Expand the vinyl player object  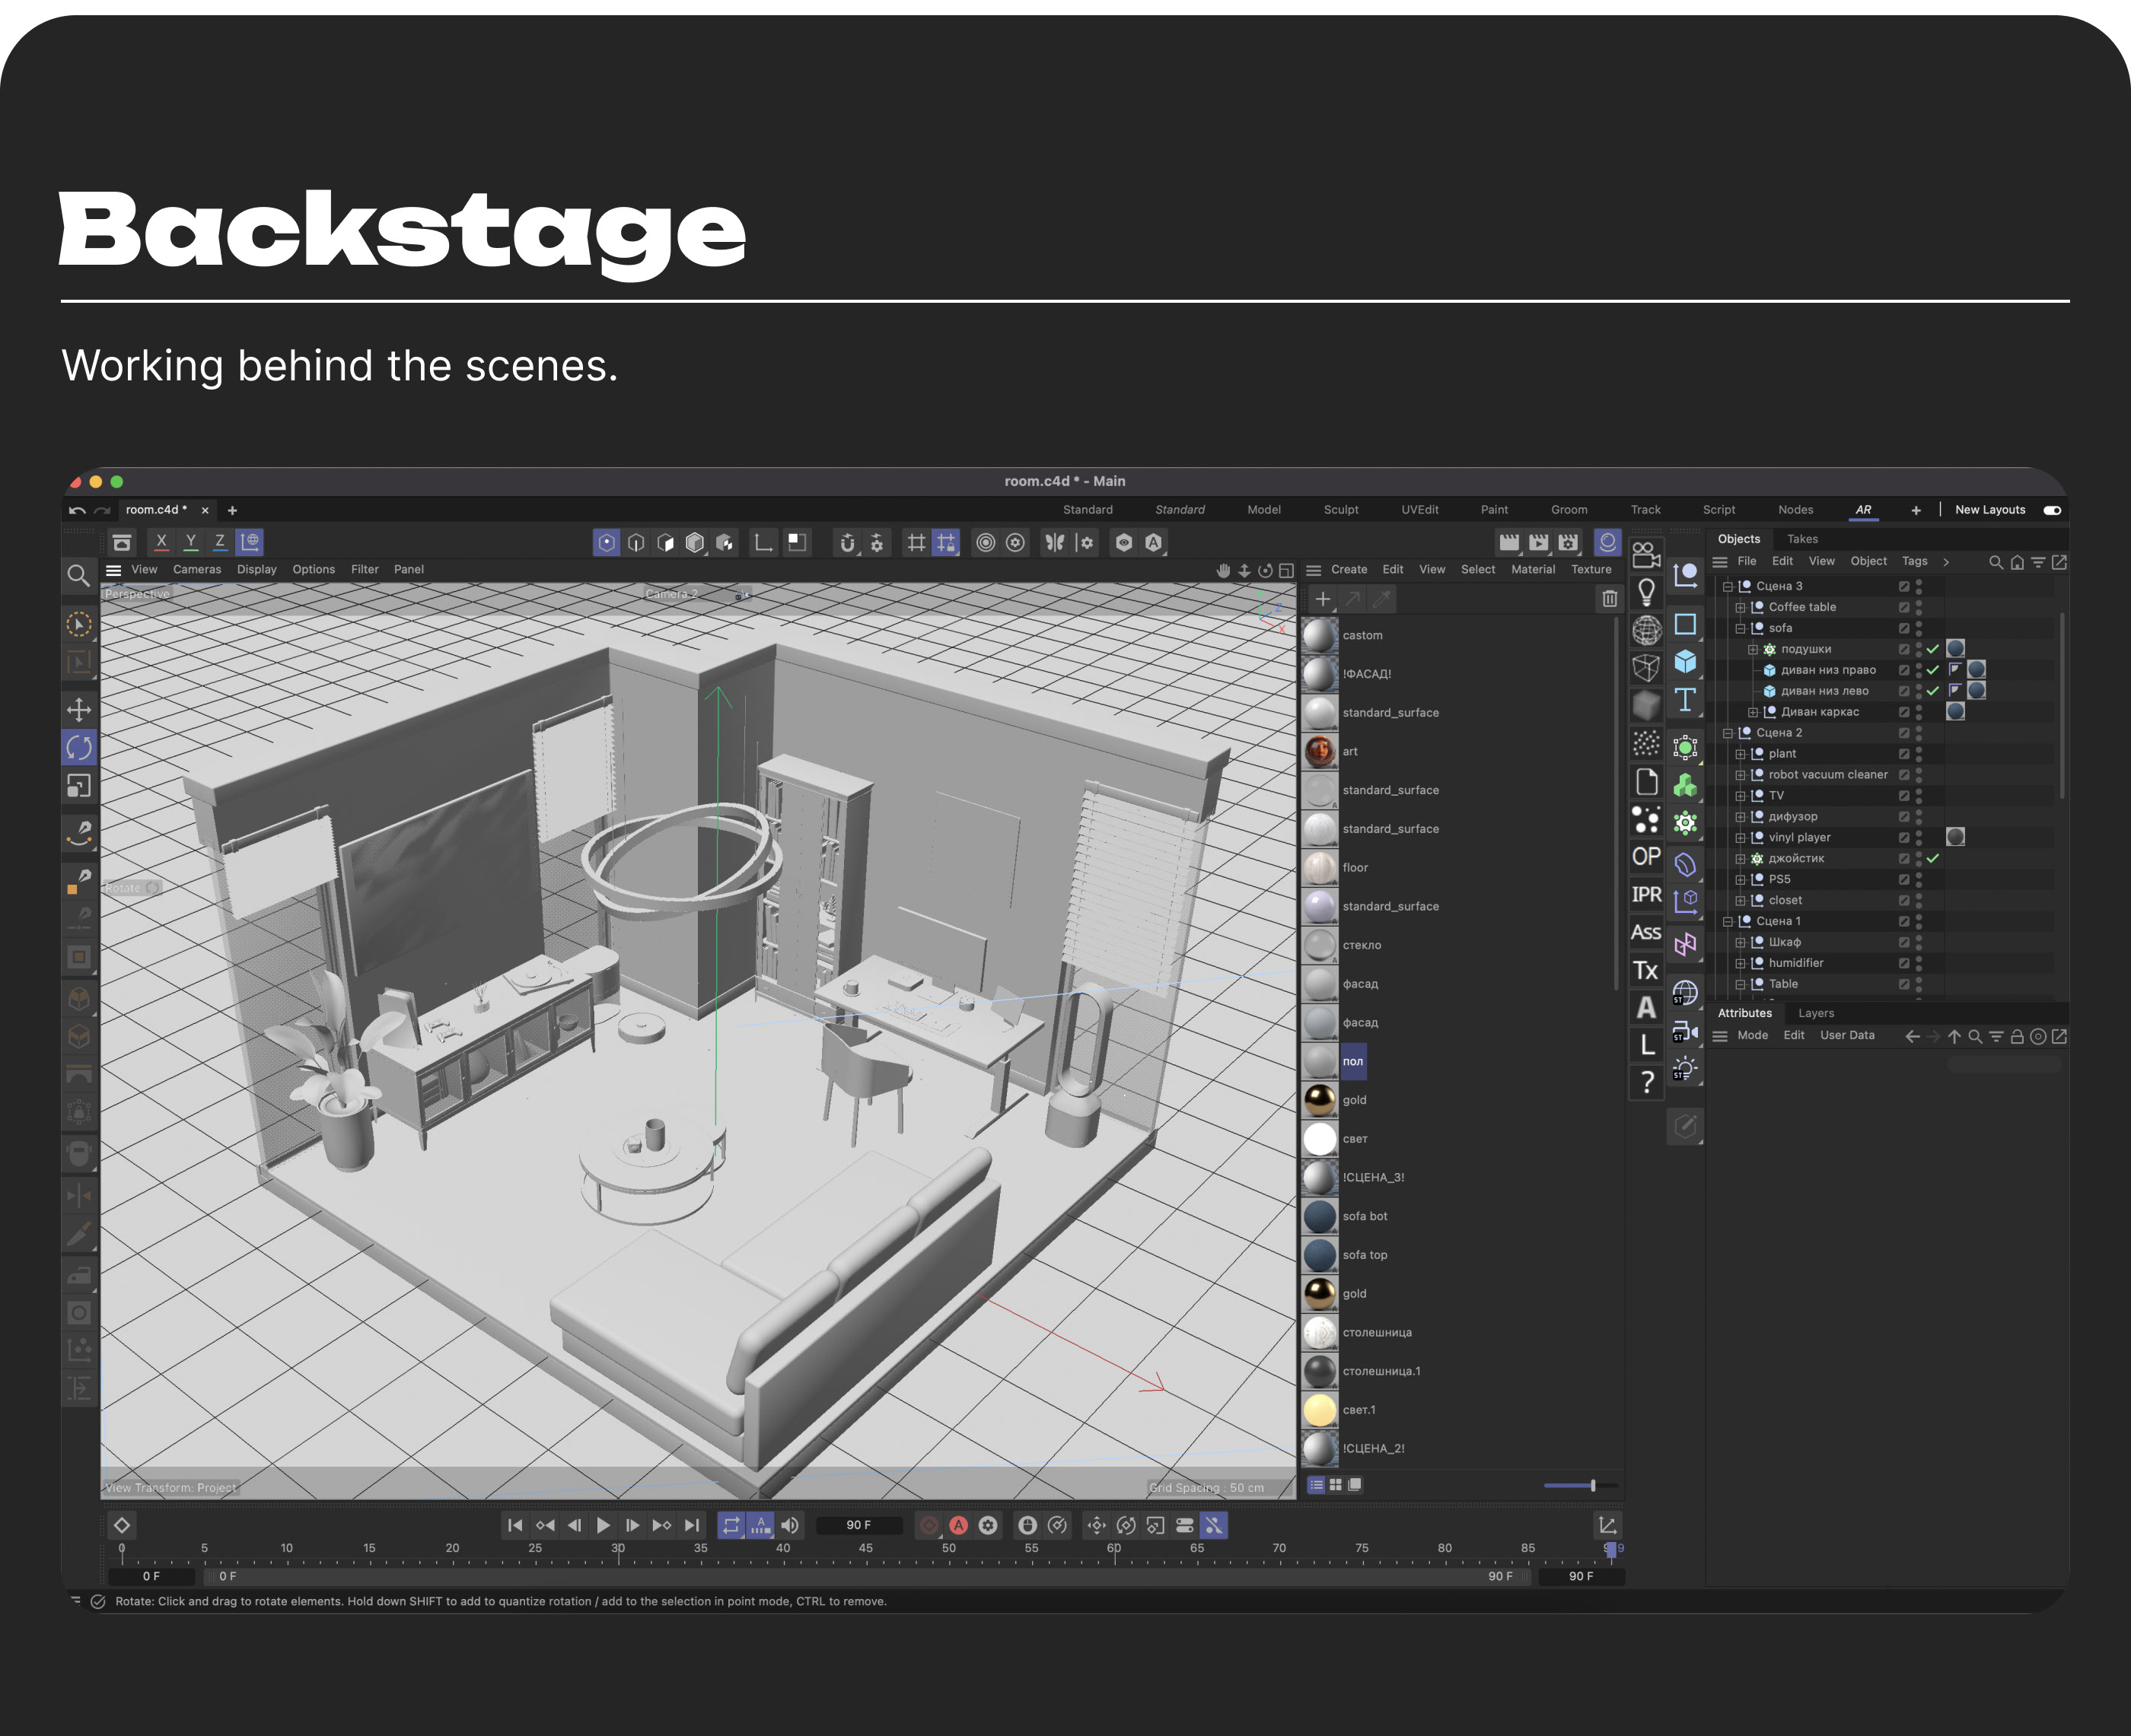1740,838
